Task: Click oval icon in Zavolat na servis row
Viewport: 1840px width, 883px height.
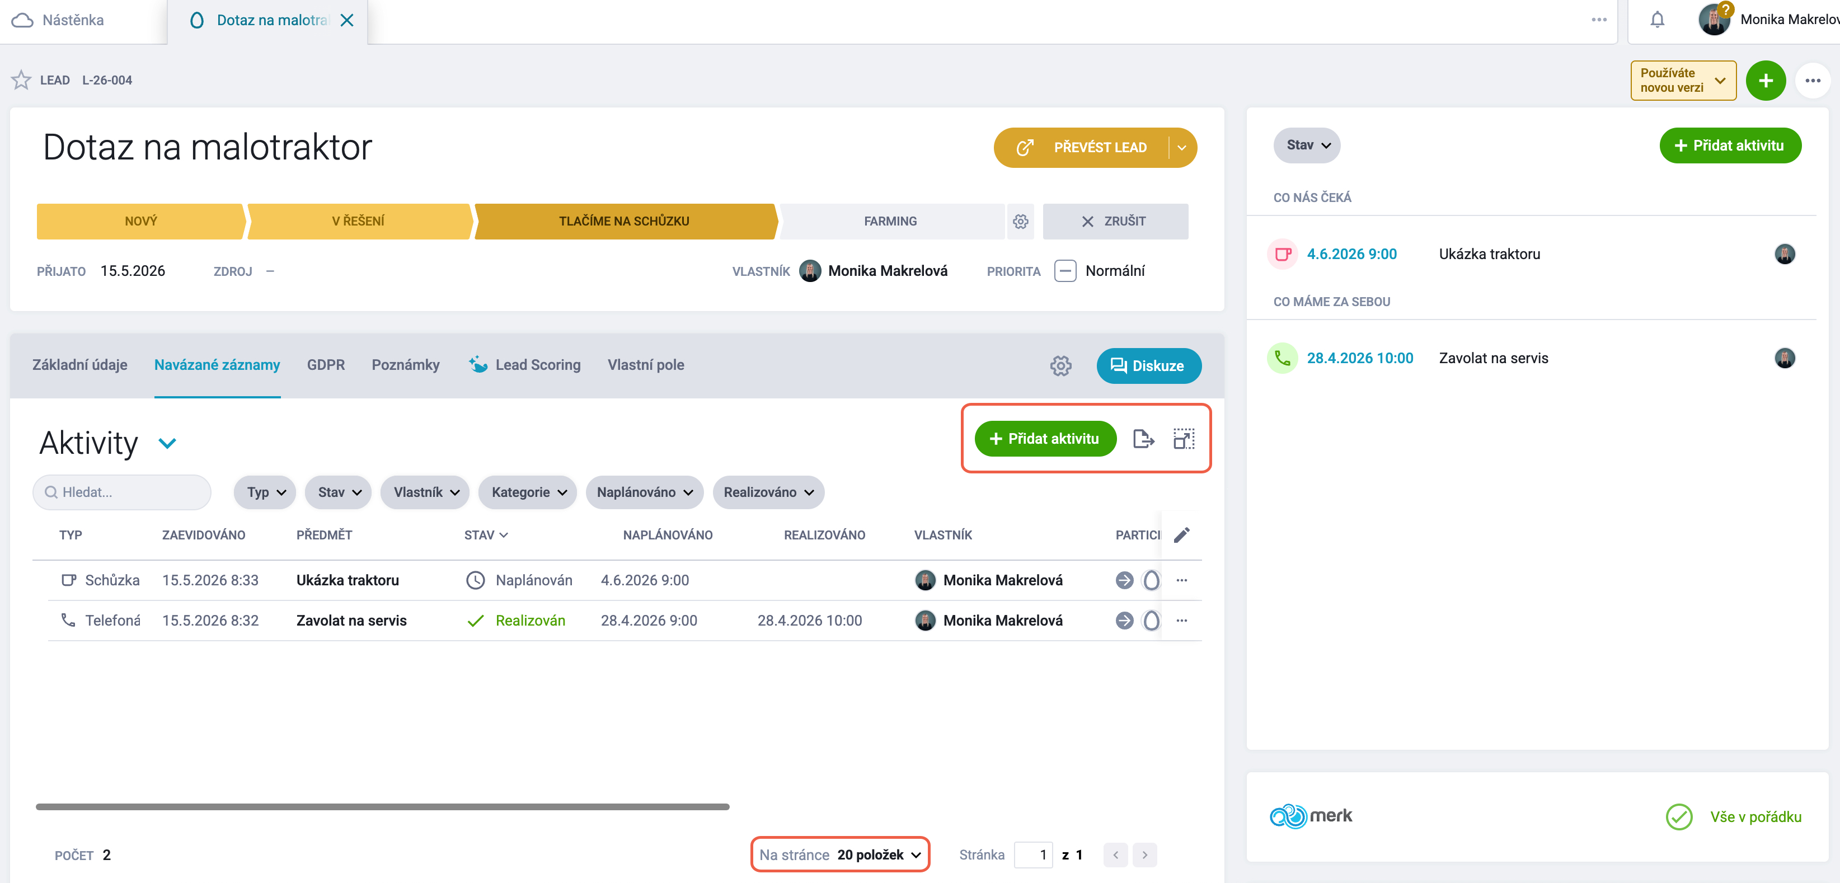Action: (1151, 621)
